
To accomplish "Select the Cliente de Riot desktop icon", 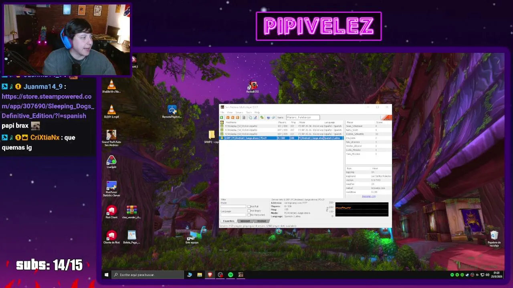I will tap(111, 237).
